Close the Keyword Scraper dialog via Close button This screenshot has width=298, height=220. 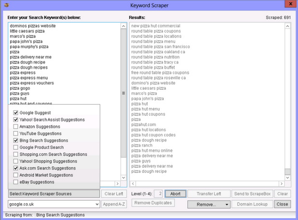click(x=283, y=204)
